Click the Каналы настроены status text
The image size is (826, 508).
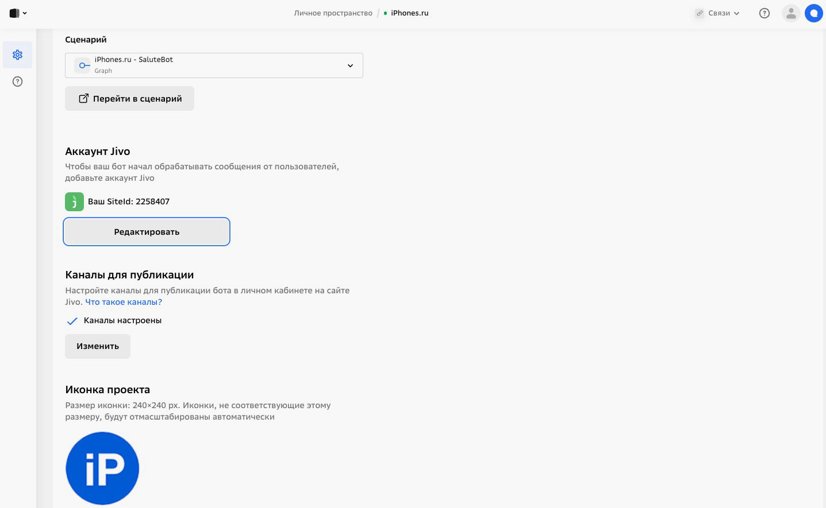point(122,320)
